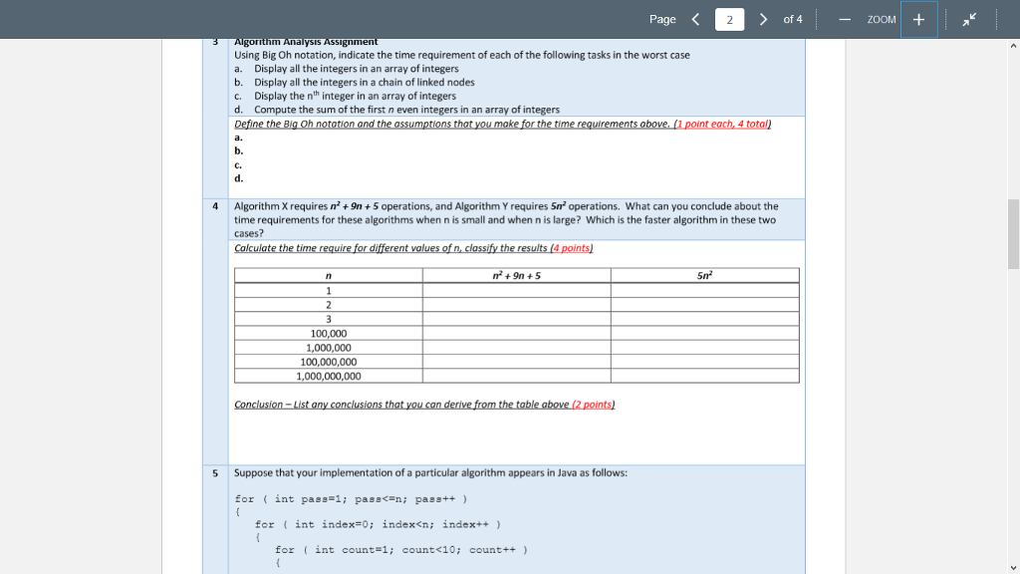This screenshot has width=1020, height=574.
Task: Click the scrollbar up arrow
Action: point(1013,45)
